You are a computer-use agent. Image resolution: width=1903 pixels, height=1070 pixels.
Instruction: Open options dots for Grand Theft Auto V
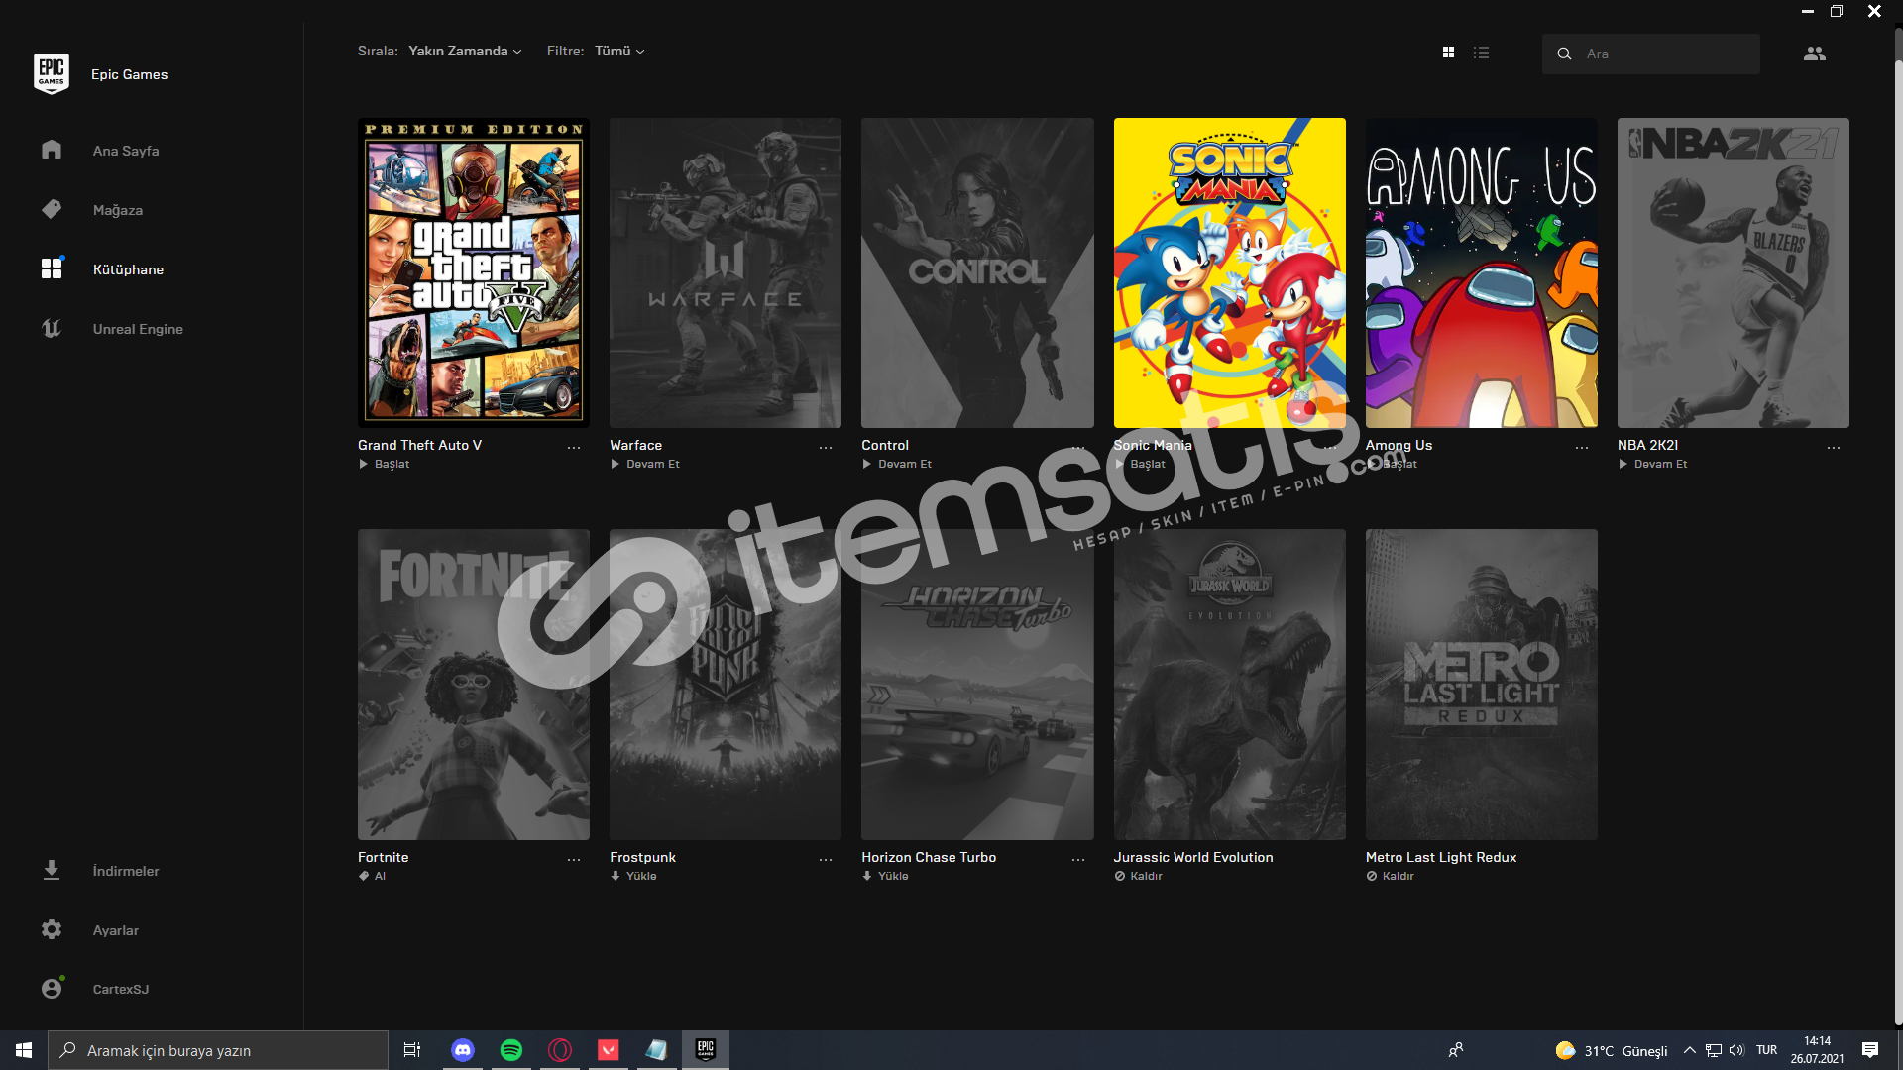574,448
